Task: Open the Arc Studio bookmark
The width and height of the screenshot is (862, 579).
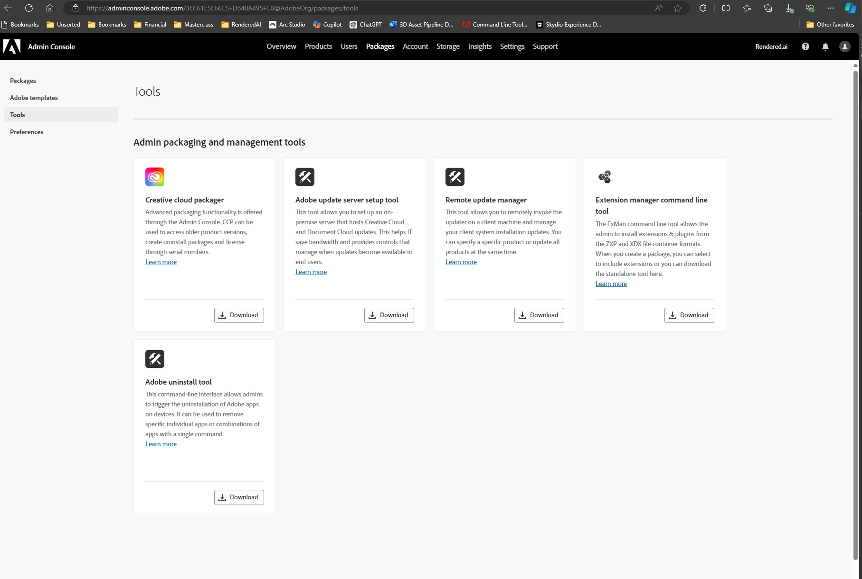Action: click(287, 25)
